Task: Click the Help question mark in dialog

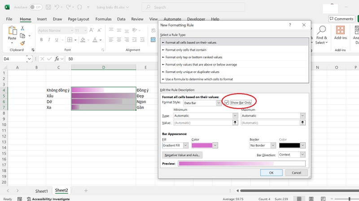Action: [290, 25]
